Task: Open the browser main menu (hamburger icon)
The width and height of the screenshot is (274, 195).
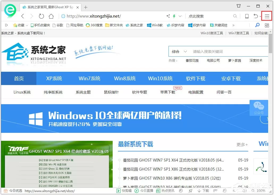Action: click(267, 16)
